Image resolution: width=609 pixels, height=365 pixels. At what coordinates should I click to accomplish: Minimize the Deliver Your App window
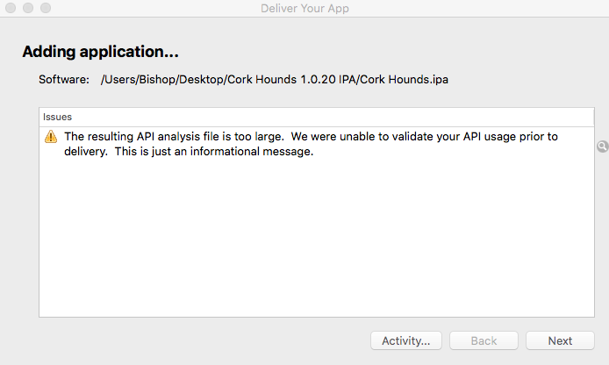coord(28,8)
